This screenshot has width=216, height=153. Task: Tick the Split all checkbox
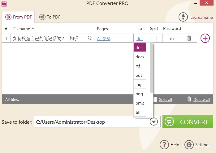(155, 99)
